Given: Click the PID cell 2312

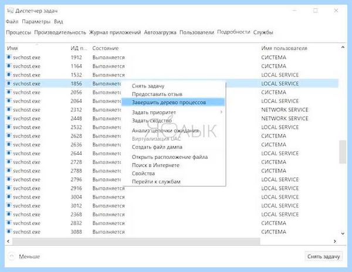Looking at the screenshot, I should point(76,110).
